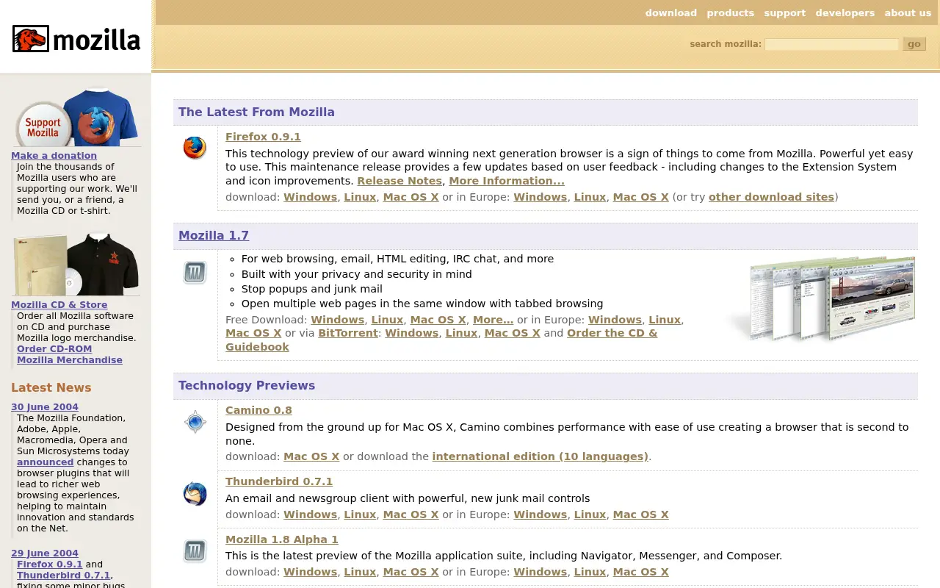Open Firefox Release Notes link
Image resolution: width=940 pixels, height=588 pixels.
pos(399,181)
